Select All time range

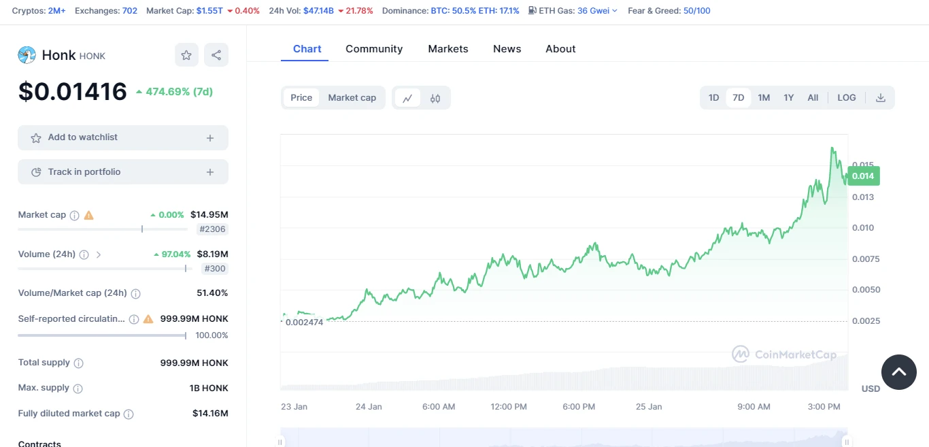point(813,98)
